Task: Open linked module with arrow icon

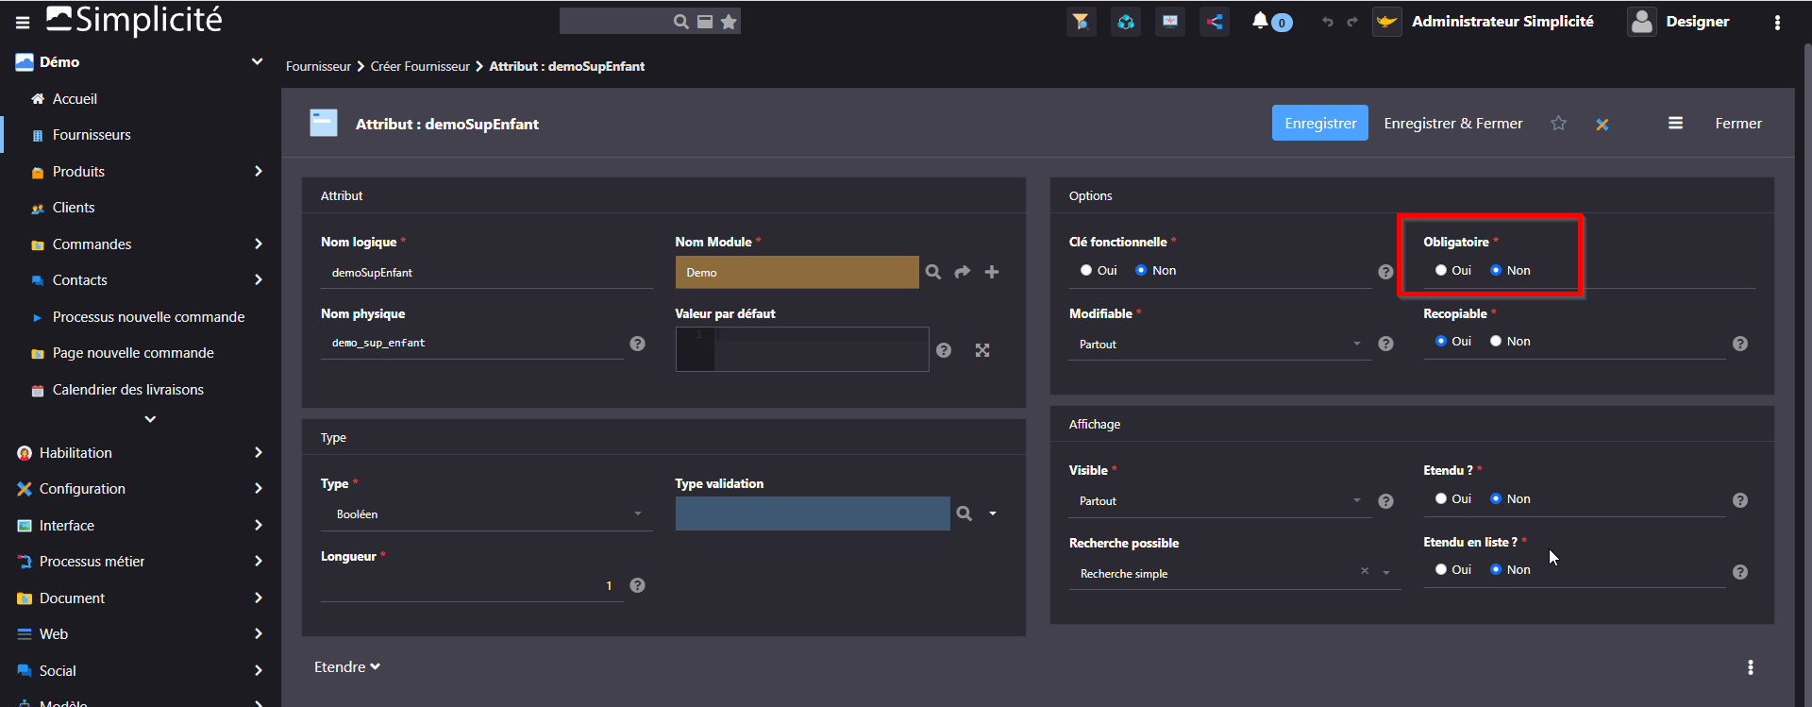Action: point(963,272)
